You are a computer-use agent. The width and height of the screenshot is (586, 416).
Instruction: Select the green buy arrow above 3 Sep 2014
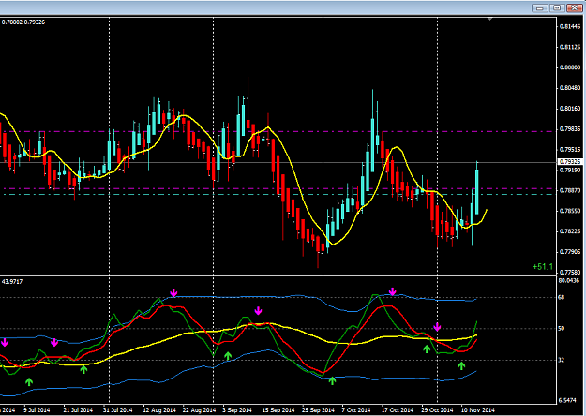228,356
